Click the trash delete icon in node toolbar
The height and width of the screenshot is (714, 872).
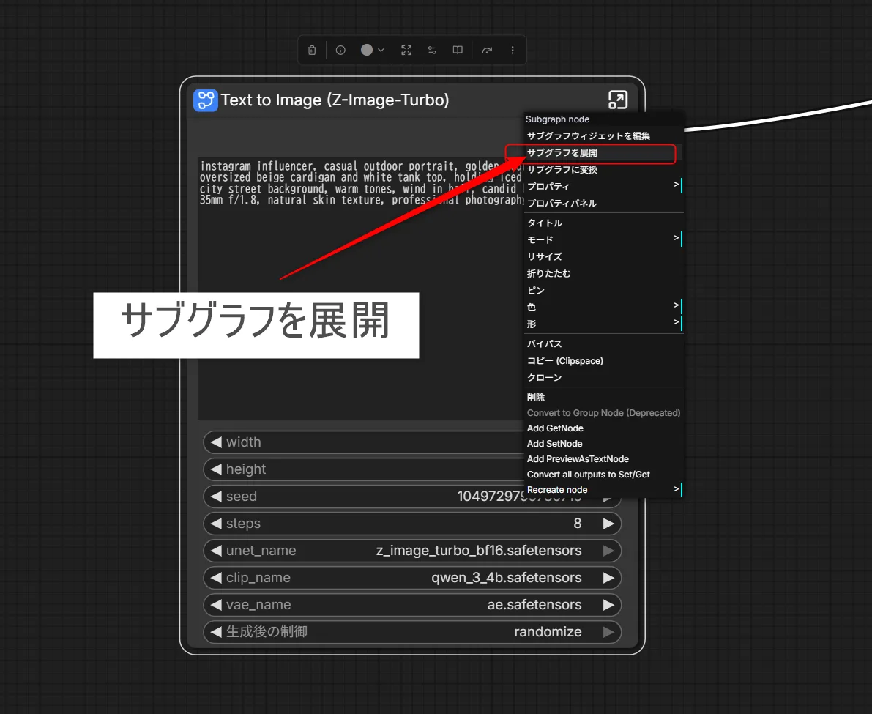(312, 50)
